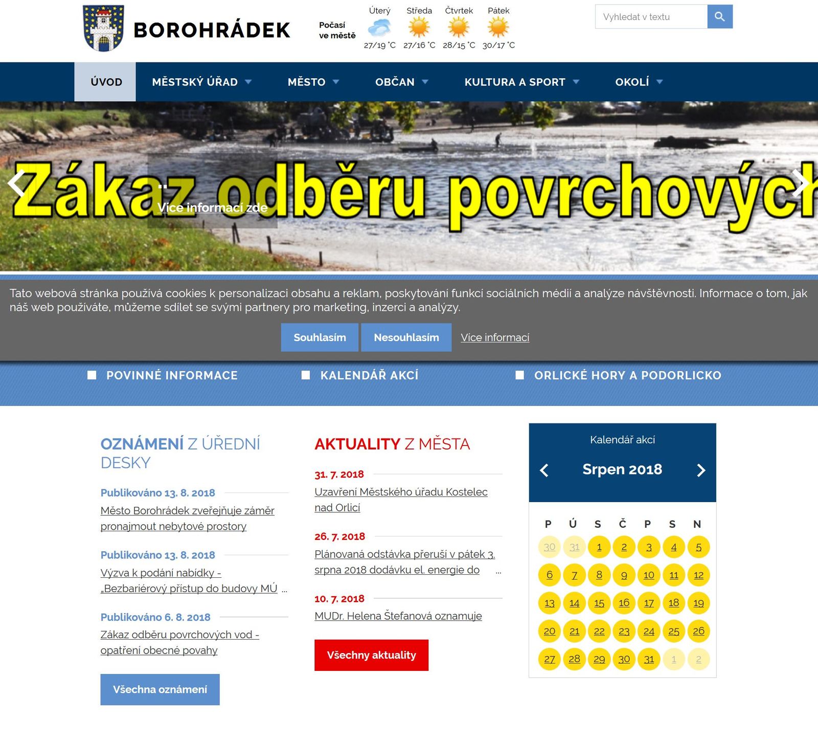Open the Okolí menu item
The height and width of the screenshot is (744, 818).
[632, 82]
